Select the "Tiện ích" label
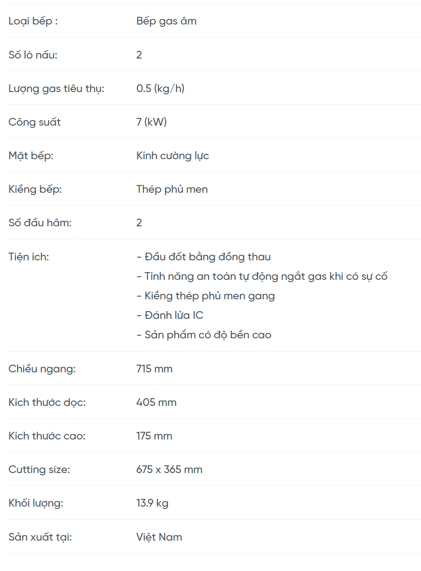Viewport: 421px width, 571px height. pos(29,257)
